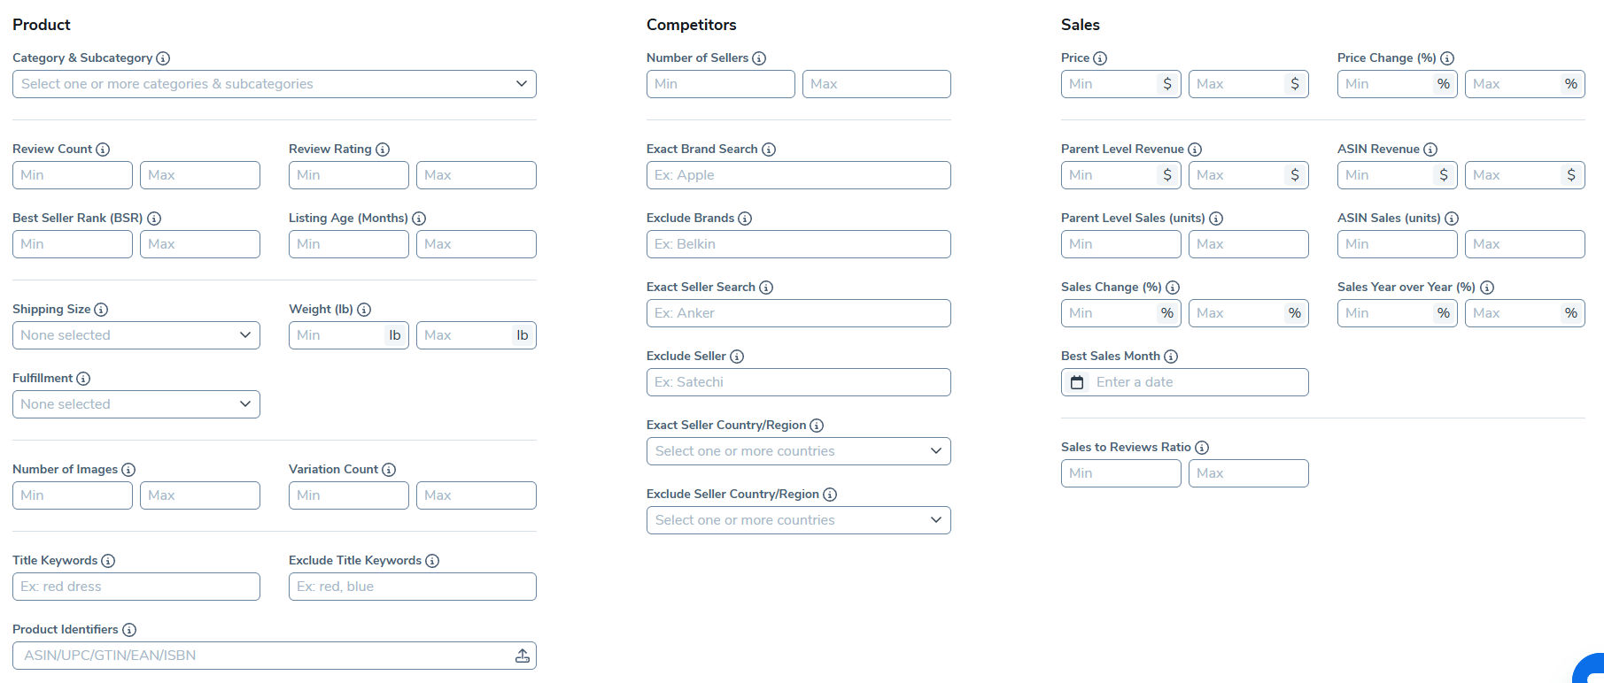Click the Number of Sellers info icon
The height and width of the screenshot is (683, 1604).
coord(759,58)
